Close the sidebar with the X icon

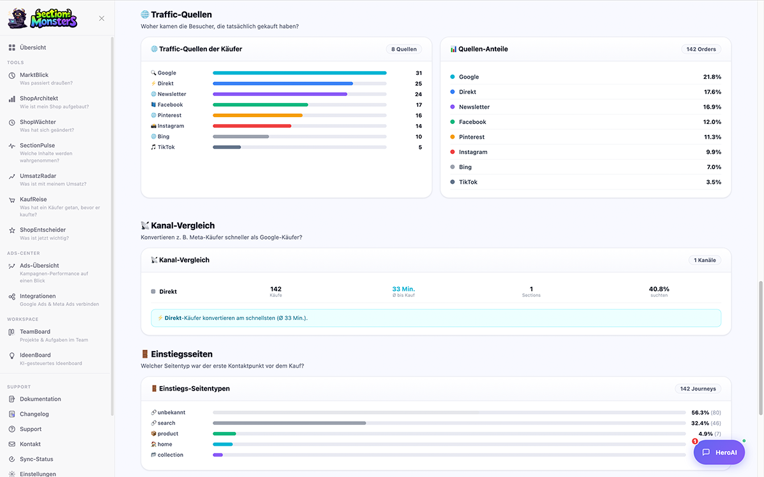[102, 18]
